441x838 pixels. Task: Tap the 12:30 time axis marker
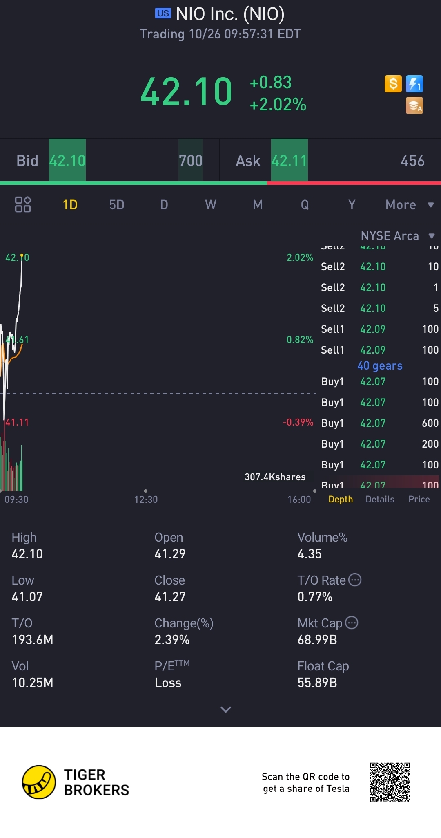point(146,499)
